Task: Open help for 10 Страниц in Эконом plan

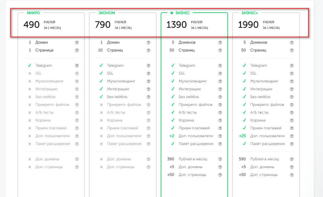Action: point(148,50)
